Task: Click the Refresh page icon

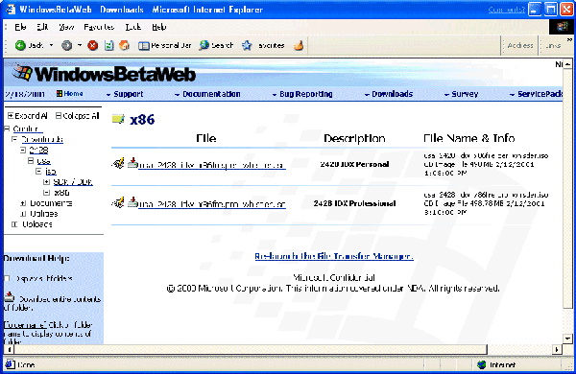Action: (x=108, y=45)
